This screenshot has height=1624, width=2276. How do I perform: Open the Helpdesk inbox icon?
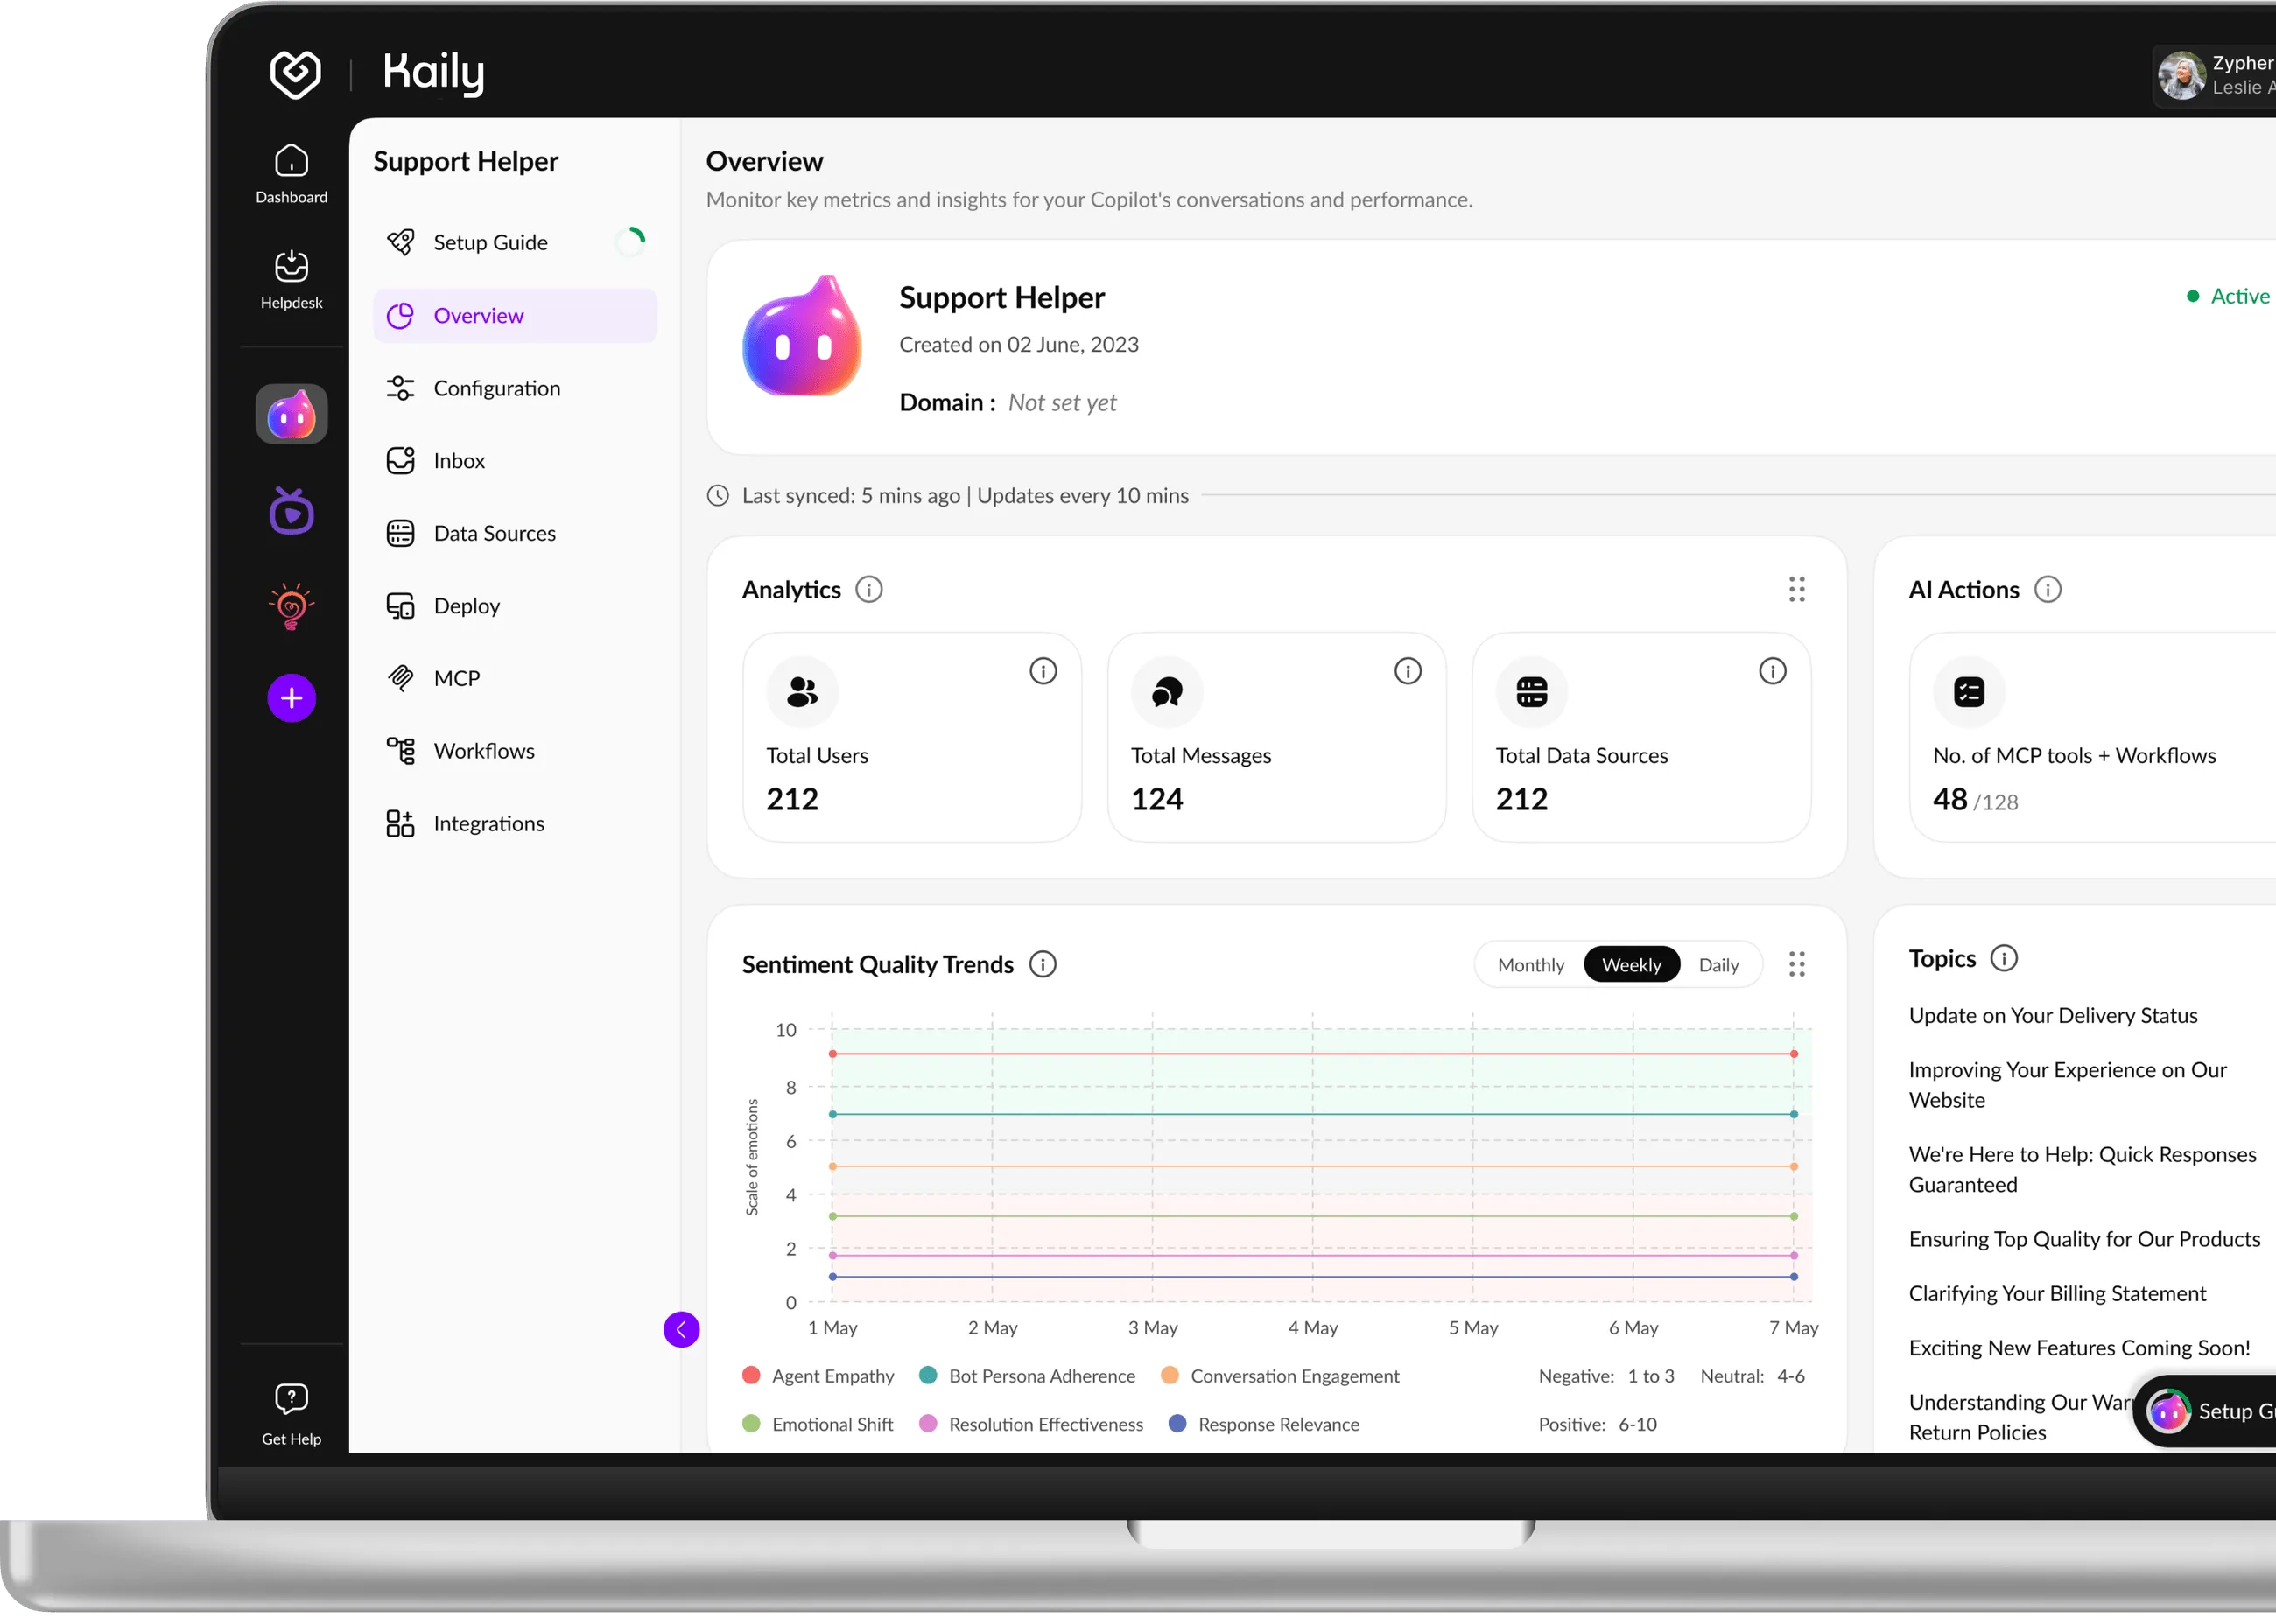pyautogui.click(x=292, y=267)
